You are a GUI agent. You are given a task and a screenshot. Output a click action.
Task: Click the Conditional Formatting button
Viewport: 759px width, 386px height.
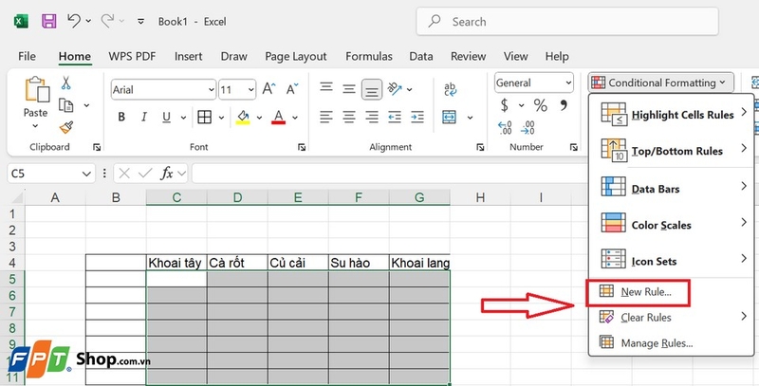tap(661, 83)
